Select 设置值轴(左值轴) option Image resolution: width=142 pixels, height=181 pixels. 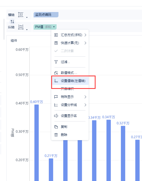pyautogui.click(x=70, y=81)
